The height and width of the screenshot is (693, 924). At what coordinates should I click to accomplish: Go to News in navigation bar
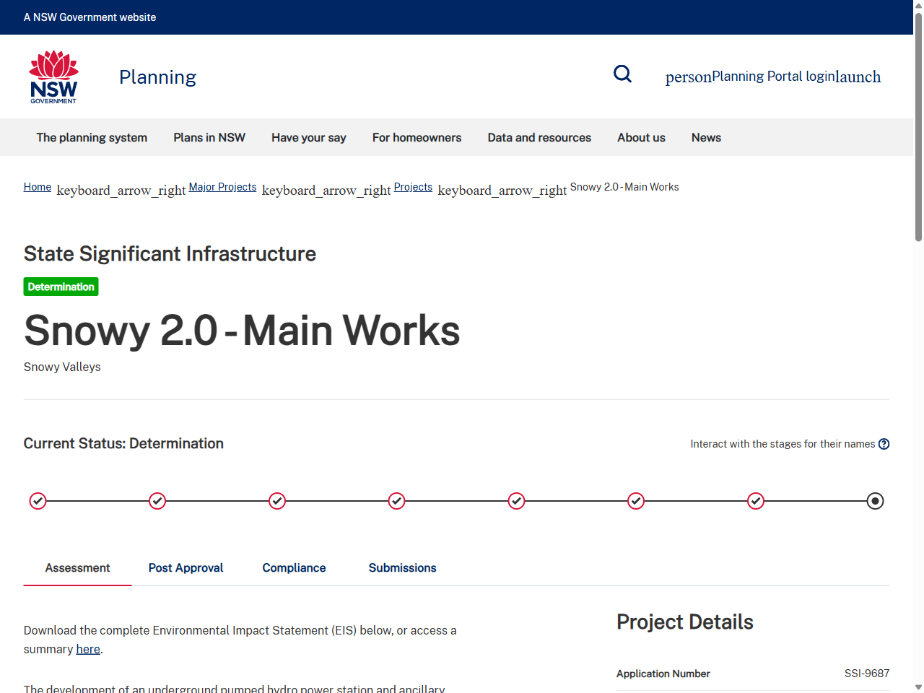[x=706, y=137]
